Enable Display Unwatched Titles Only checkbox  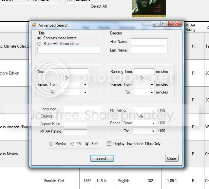click(x=109, y=144)
